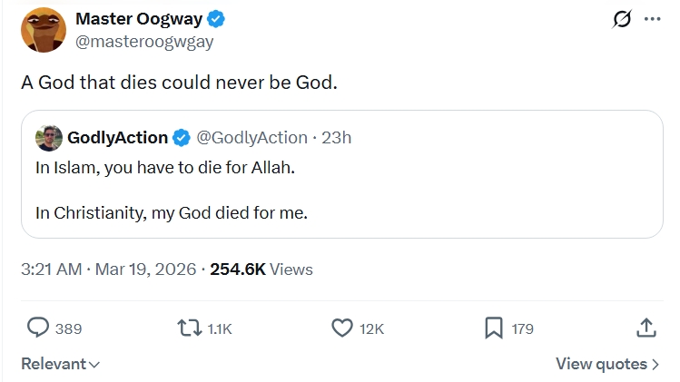The image size is (680, 382).
Task: Click Master Oogway's verified badge
Action: (x=217, y=18)
